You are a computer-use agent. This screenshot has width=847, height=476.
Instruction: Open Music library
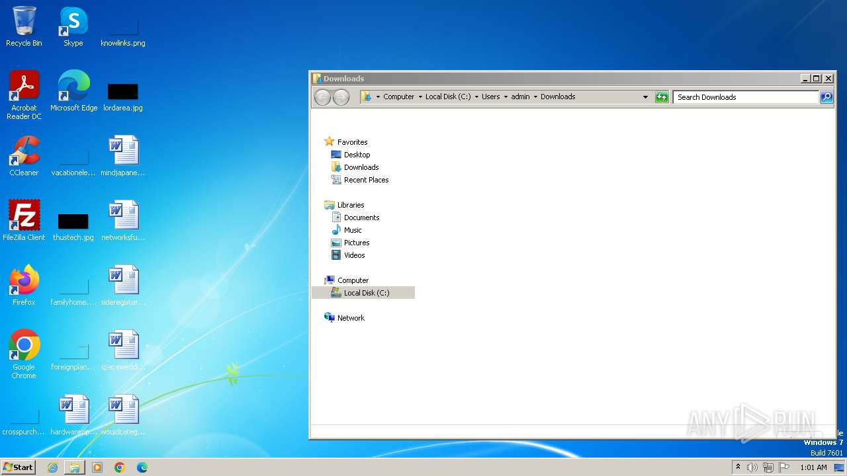tap(346, 230)
